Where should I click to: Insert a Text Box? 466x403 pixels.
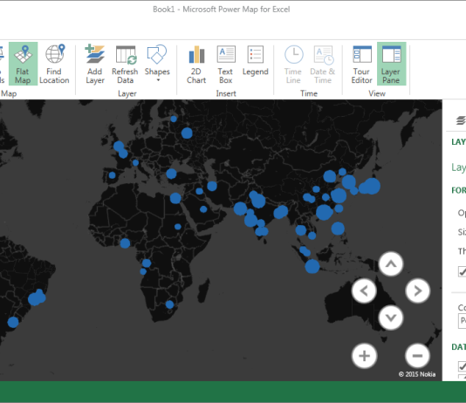coord(225,64)
